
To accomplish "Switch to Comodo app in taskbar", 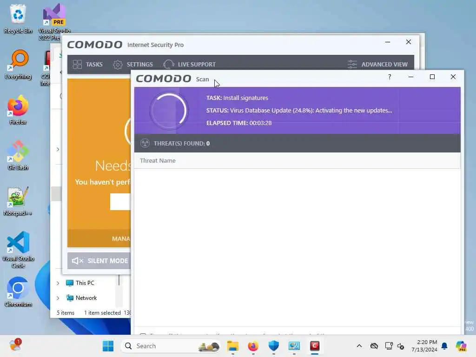I will click(x=315, y=346).
